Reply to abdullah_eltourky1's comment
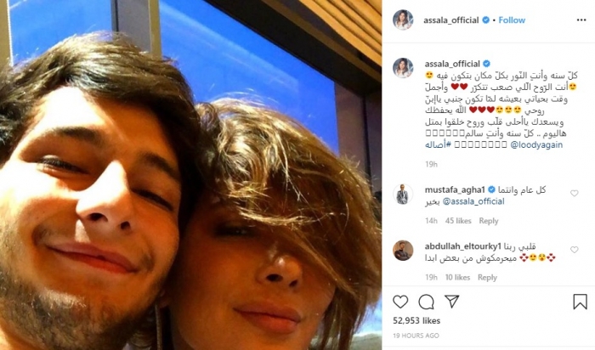 [x=487, y=278]
